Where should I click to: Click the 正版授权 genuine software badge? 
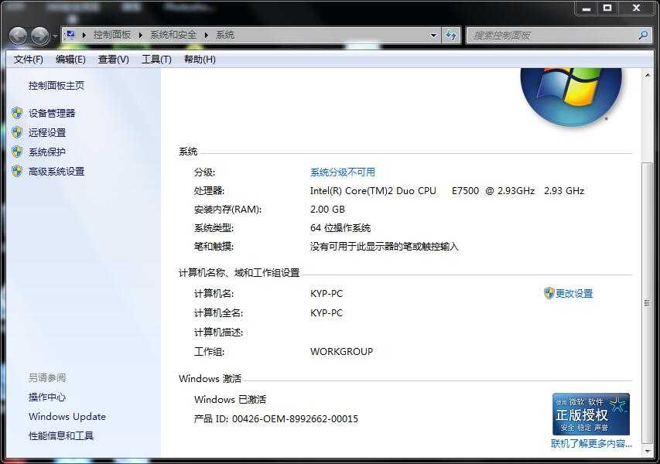pyautogui.click(x=590, y=415)
